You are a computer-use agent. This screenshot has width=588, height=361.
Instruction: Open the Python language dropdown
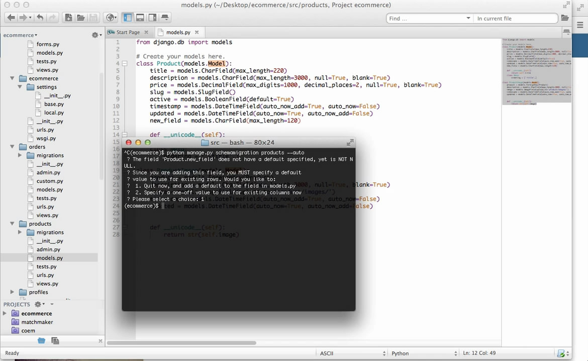tap(424, 353)
